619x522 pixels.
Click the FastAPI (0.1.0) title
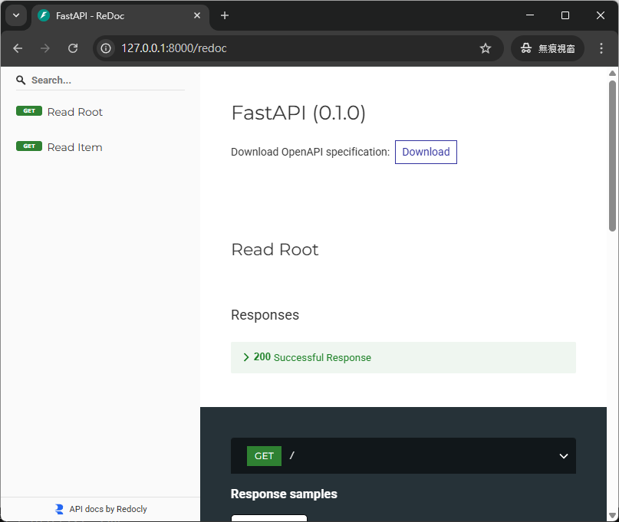click(298, 113)
